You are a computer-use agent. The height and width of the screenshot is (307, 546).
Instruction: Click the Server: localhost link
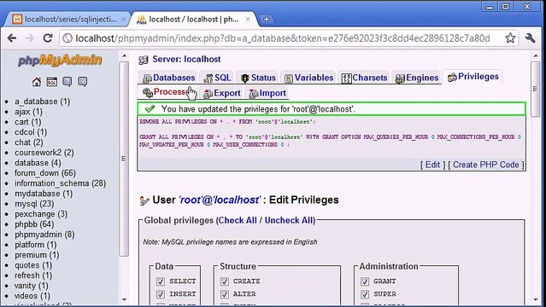(x=186, y=59)
